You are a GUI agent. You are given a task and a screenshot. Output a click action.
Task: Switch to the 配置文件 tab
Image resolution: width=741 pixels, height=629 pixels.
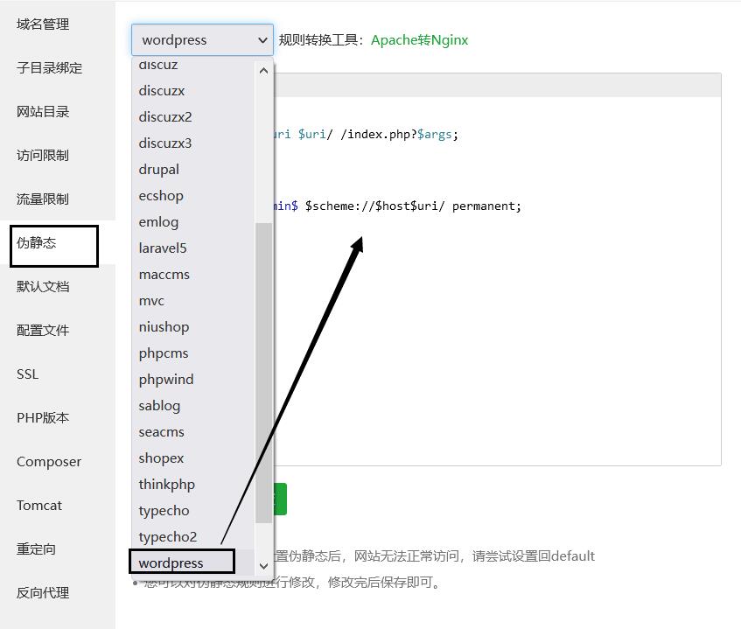[x=43, y=331]
